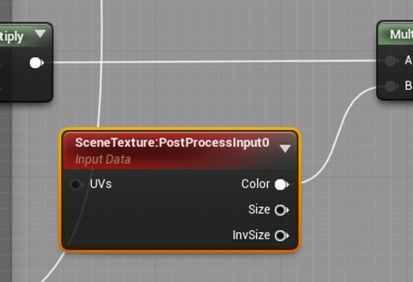
Task: Click the InvSize output pin
Action: point(282,236)
